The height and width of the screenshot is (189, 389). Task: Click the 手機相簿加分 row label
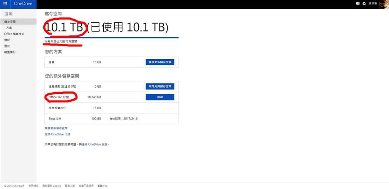click(x=58, y=108)
